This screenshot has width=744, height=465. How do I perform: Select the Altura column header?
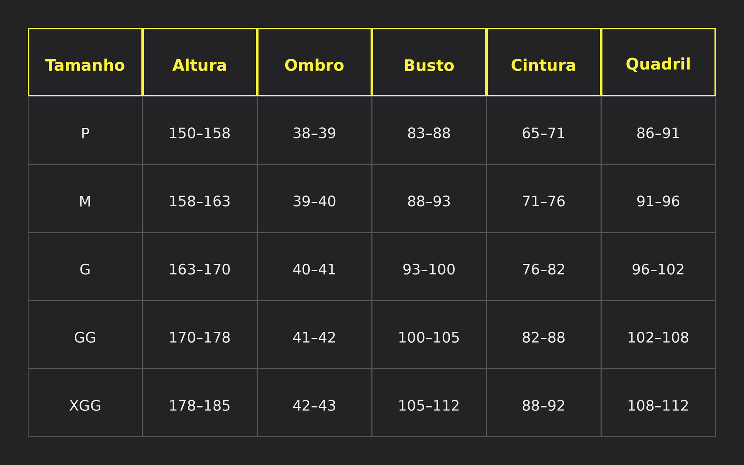(x=200, y=65)
